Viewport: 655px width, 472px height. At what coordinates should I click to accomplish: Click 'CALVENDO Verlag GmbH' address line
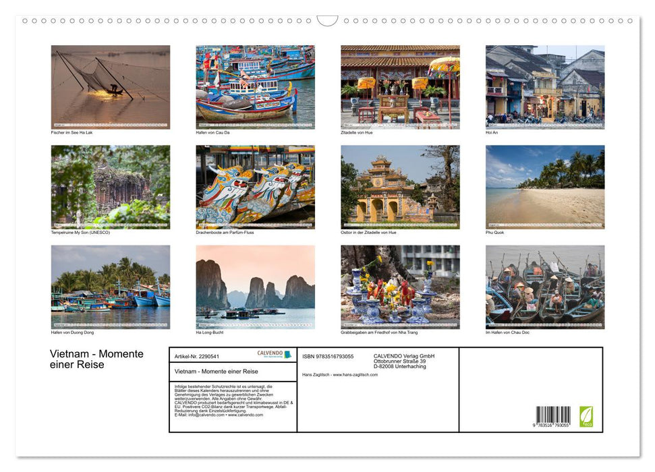(x=404, y=356)
